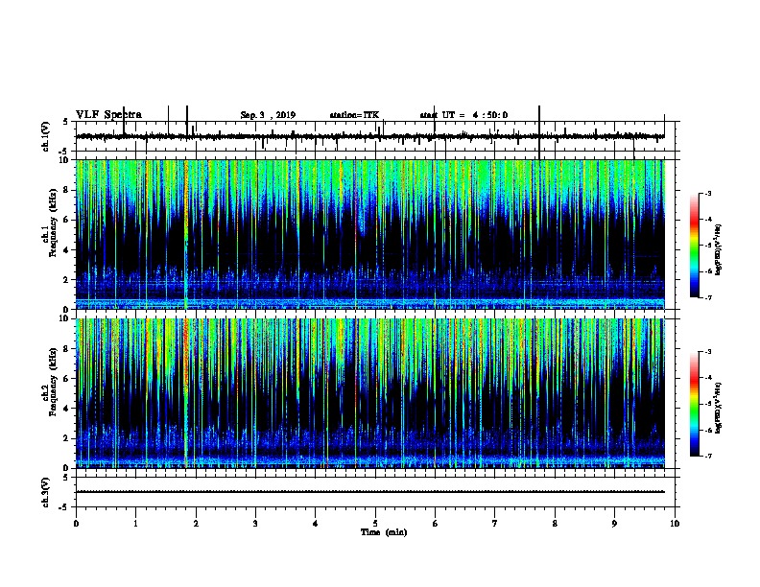Click the ch.1 colorbar "-3" tick value
Viewport: 760px width, 587px height.
707,193
